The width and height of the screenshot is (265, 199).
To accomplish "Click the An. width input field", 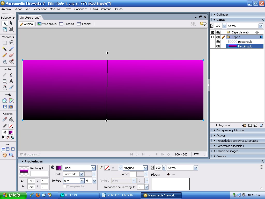I will pos(31,181).
